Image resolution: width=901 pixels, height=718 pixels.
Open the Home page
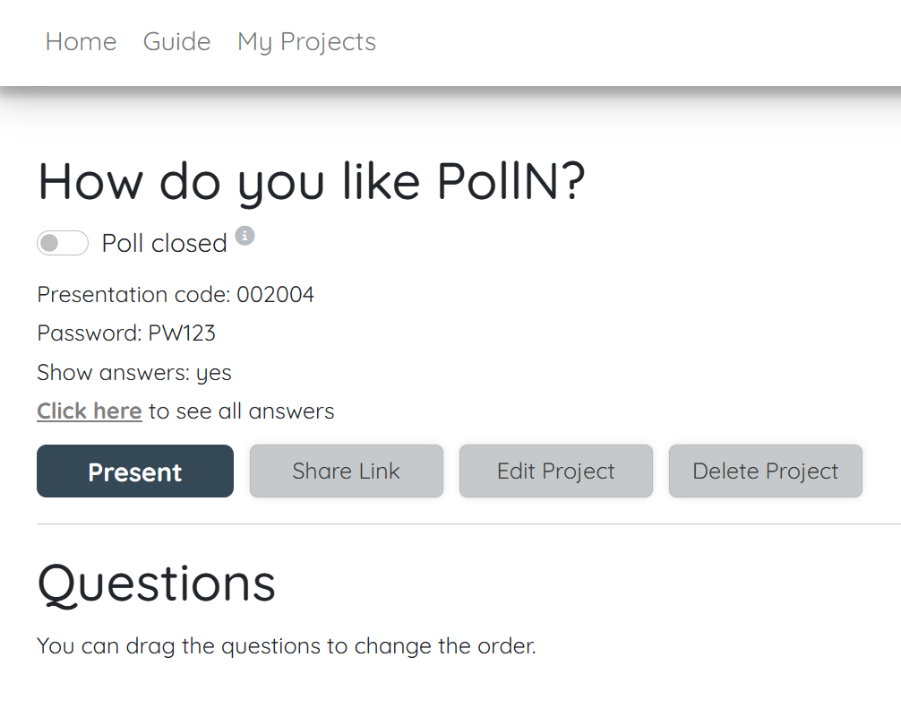81,42
